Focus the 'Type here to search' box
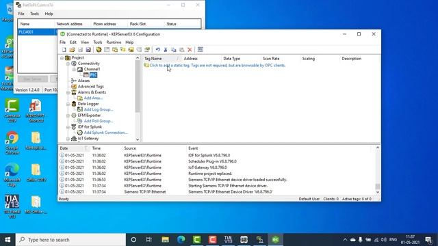The image size is (438, 246). [70, 240]
